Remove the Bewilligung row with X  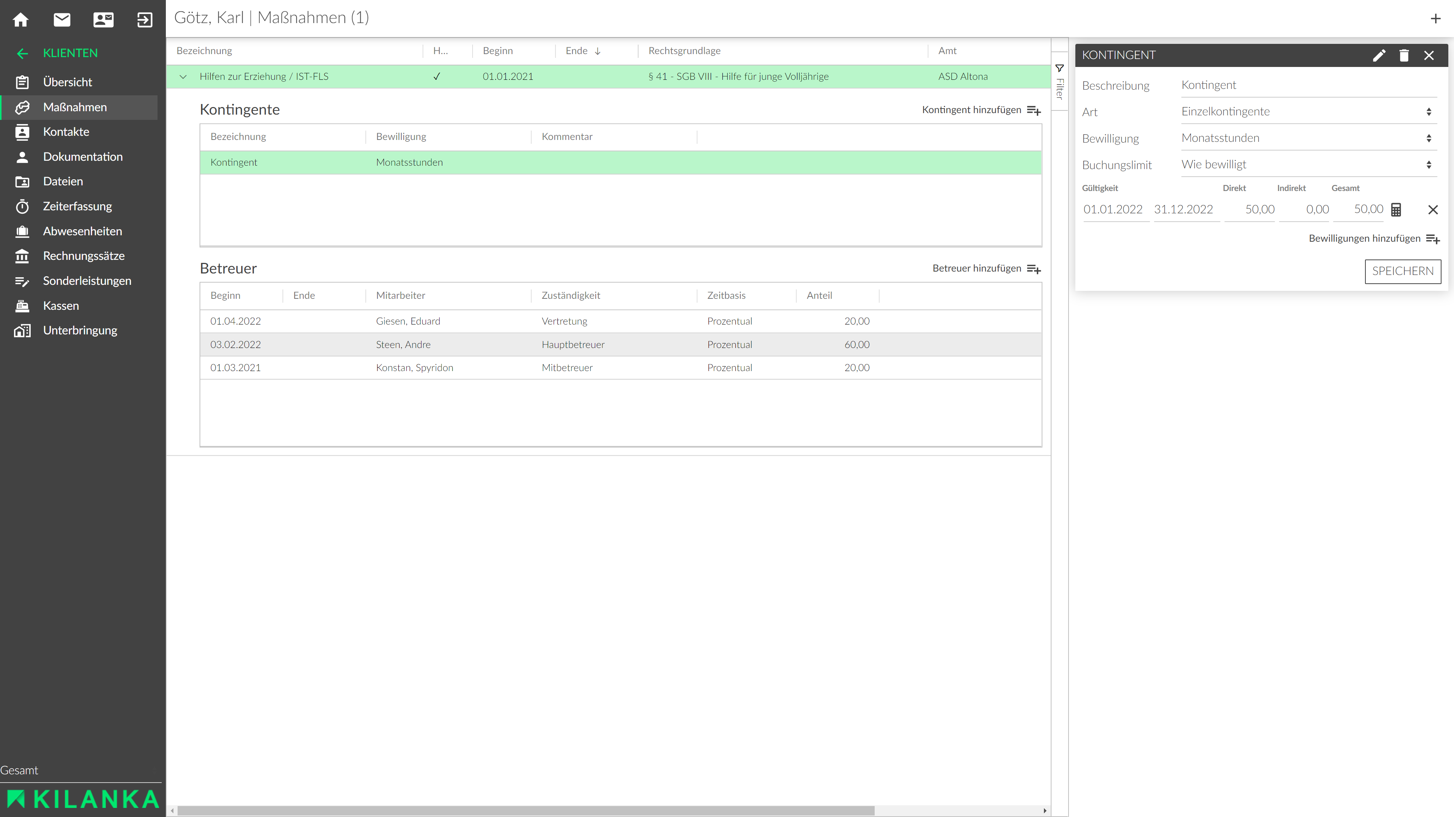point(1432,210)
